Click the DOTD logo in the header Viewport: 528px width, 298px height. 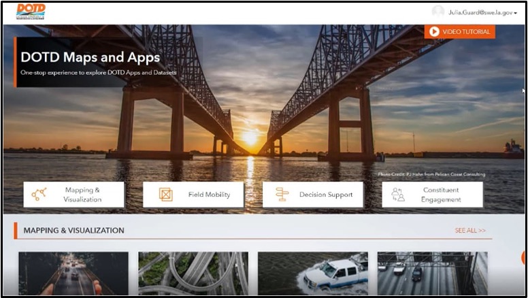pyautogui.click(x=31, y=12)
